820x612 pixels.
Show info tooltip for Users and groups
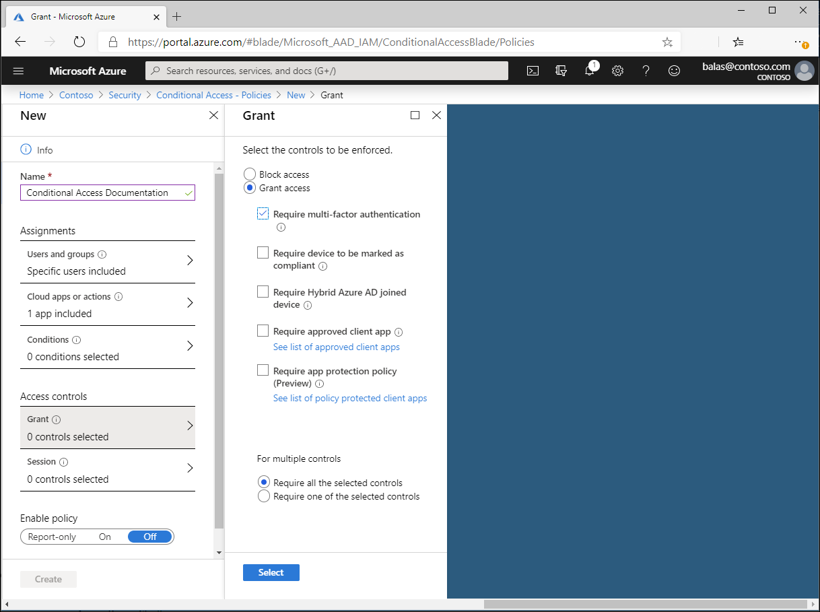(102, 254)
